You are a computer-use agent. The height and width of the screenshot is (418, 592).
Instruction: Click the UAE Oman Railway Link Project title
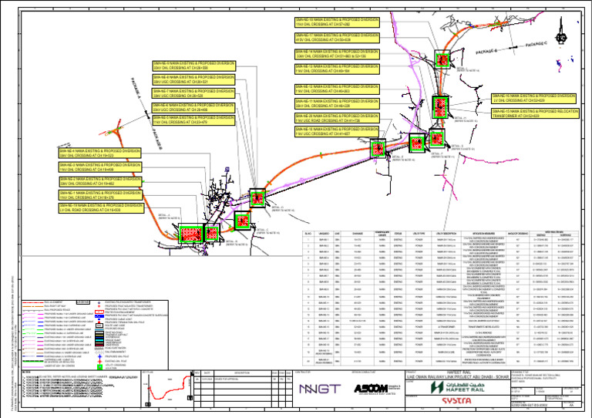click(x=458, y=377)
